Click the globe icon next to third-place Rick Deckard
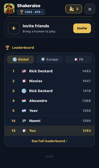Screen dimensions: 99x168 click(24, 91)
